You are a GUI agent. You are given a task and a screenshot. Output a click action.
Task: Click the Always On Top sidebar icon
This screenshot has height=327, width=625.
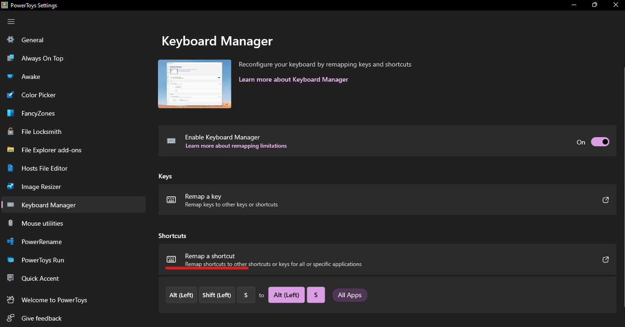click(11, 58)
